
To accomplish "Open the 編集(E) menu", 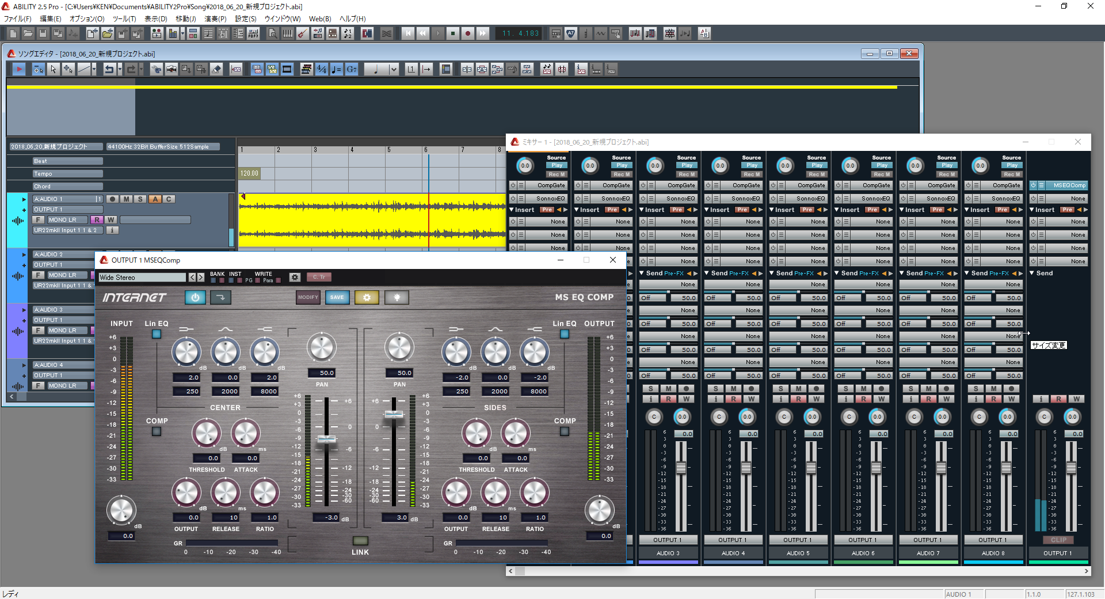I will point(51,18).
